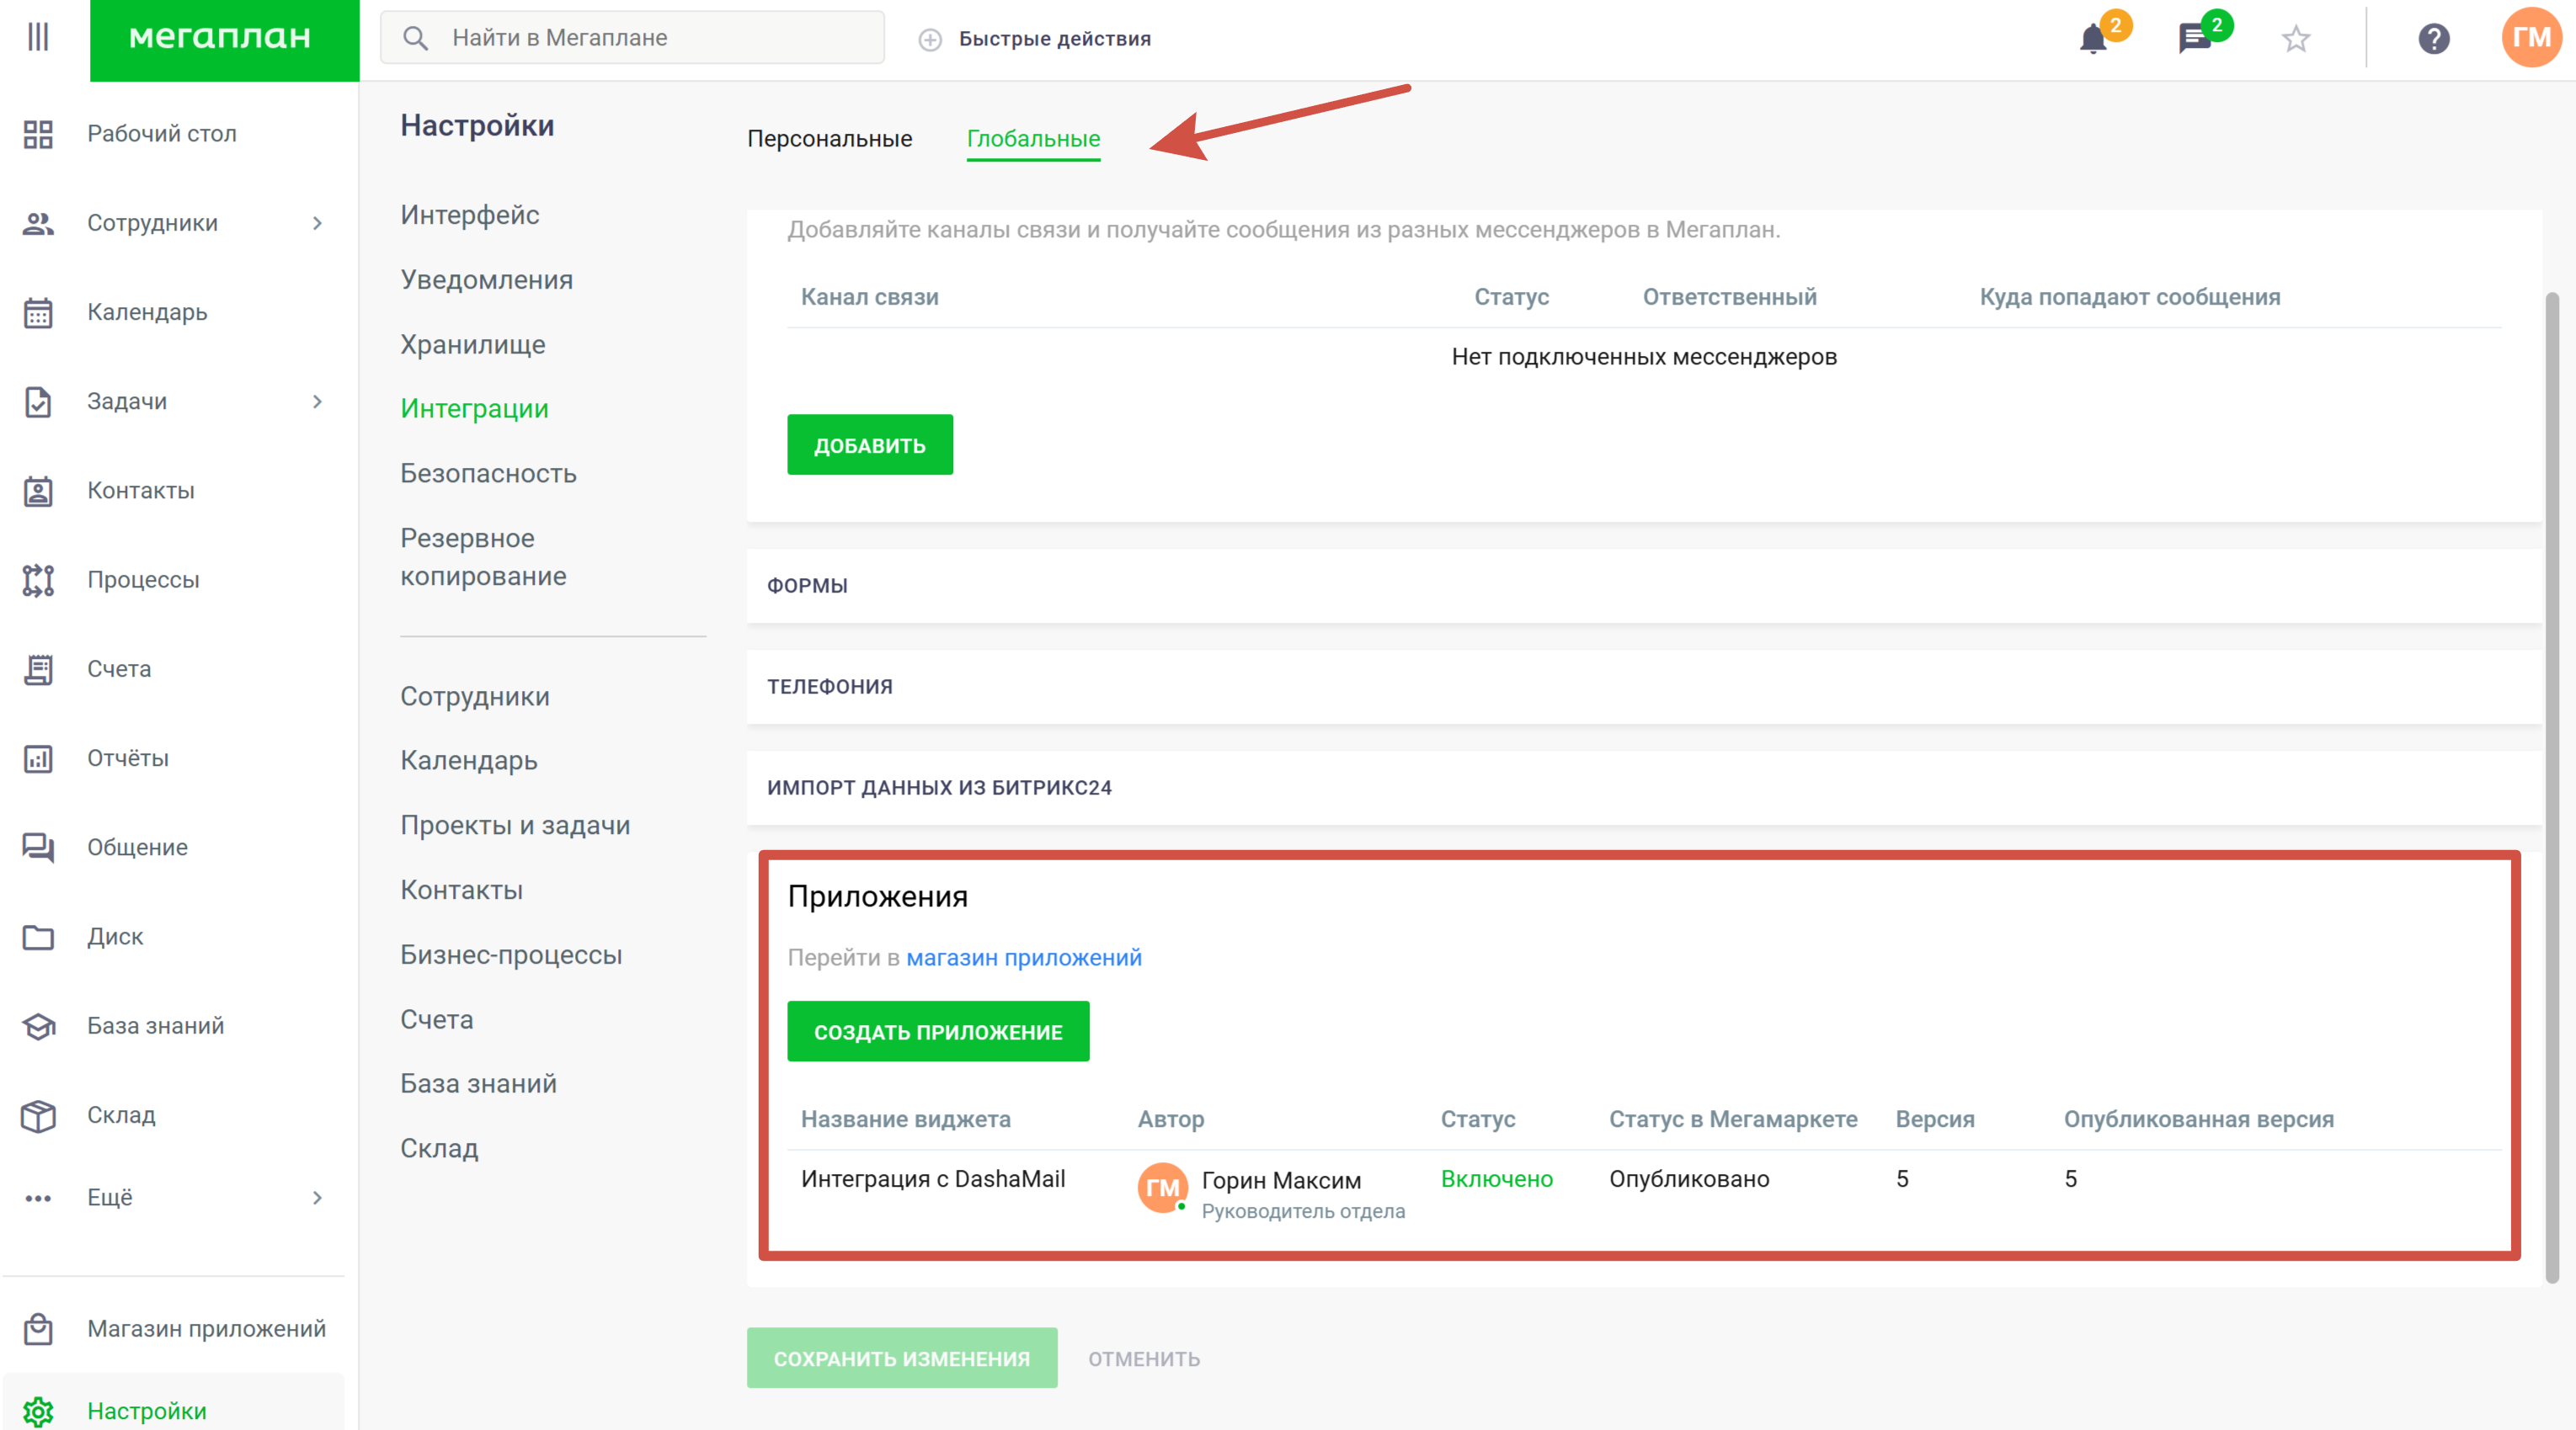Switch to the Персональные tab
Image resolution: width=2576 pixels, height=1430 pixels.
click(x=829, y=139)
